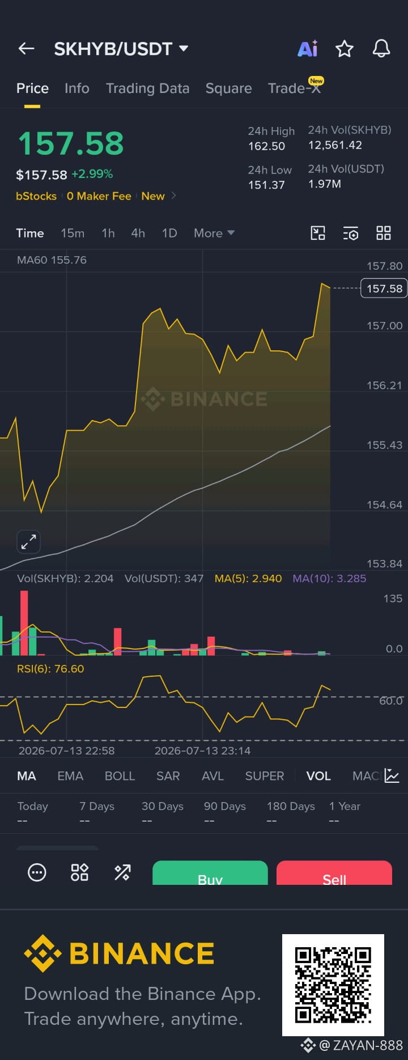The height and width of the screenshot is (1060, 408).
Task: Tap the New promo chevron arrow
Action: [x=173, y=196]
